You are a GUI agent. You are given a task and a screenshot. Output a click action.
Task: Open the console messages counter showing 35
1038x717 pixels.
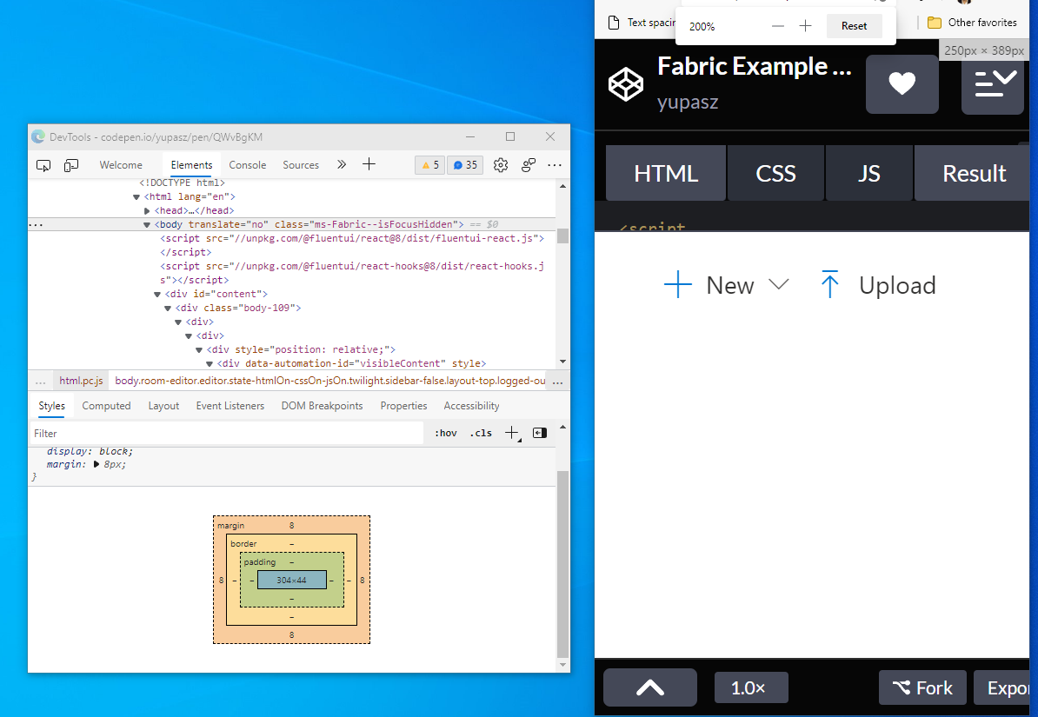click(x=464, y=164)
